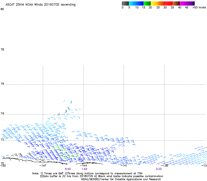Click the NOAA/NESDIS credit line
Screen dimensions: 207x181
click(121, 179)
